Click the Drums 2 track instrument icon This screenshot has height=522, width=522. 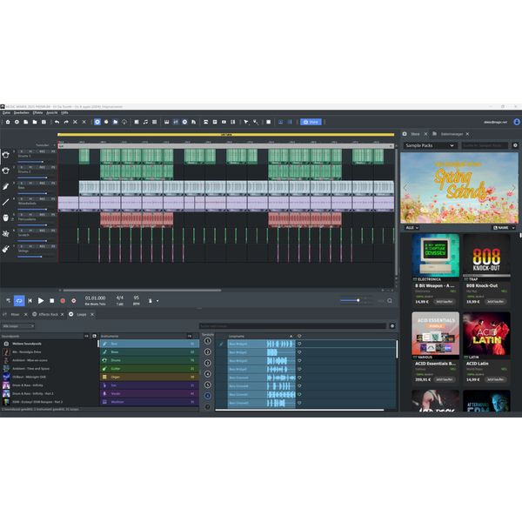tap(6, 171)
